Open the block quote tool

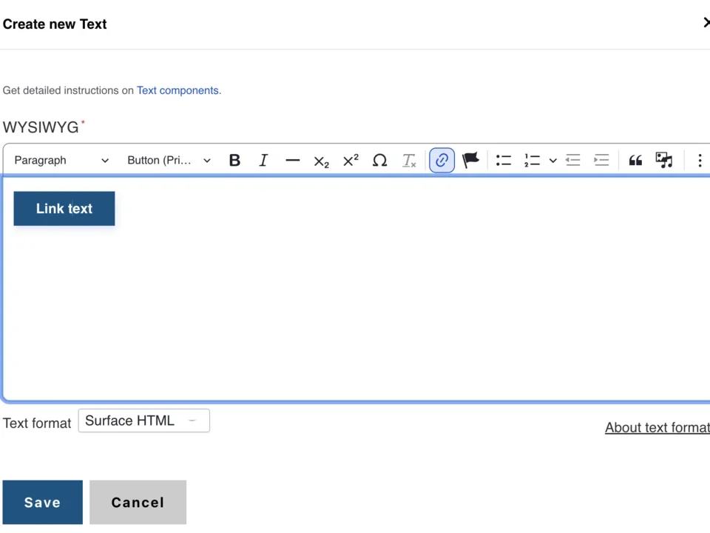click(635, 160)
